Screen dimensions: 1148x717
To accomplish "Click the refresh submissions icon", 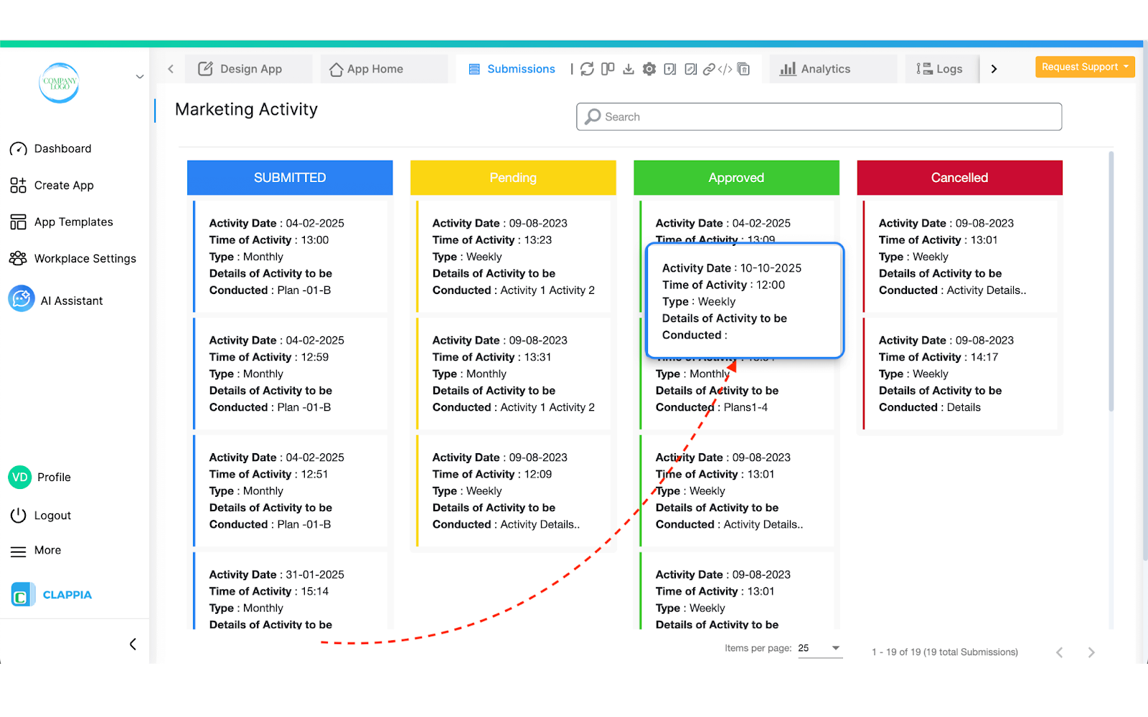I will click(587, 69).
